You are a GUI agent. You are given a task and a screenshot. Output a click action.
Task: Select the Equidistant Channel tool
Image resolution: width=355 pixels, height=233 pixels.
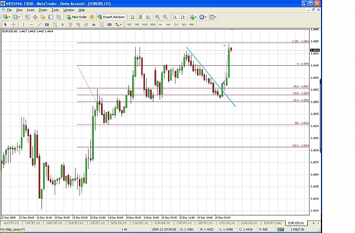point(86,24)
